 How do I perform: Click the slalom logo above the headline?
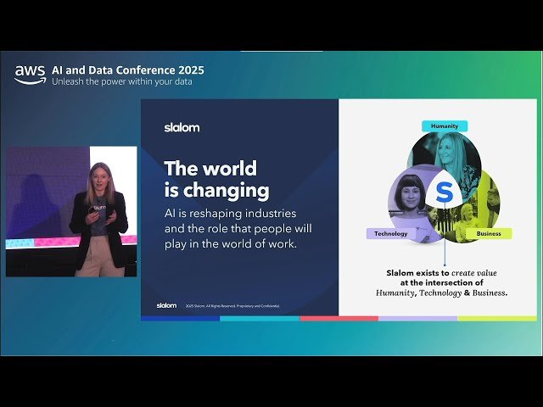click(x=182, y=127)
